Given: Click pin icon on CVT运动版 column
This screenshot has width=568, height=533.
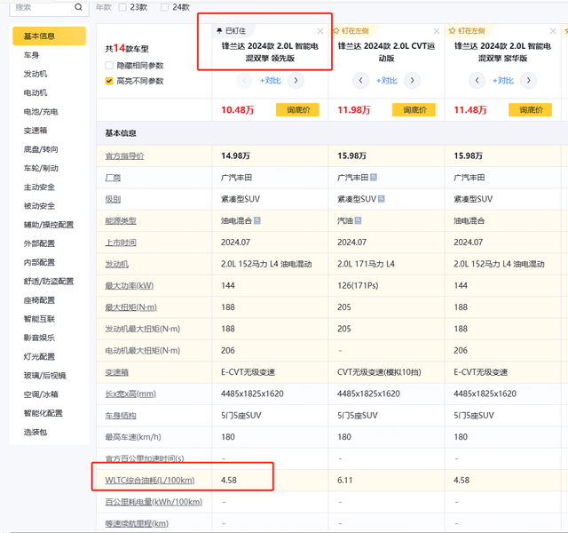Looking at the screenshot, I should pos(335,31).
